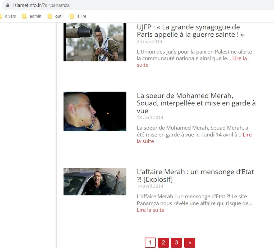Viewport: 274px width, 249px height.
Task: Click the islametinfo.fr URL in address bar
Action: coord(41,5)
